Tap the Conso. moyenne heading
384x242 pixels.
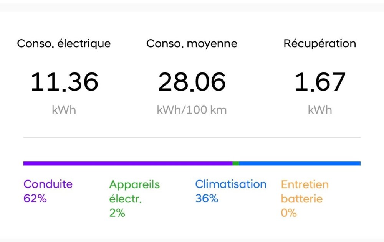point(192,44)
